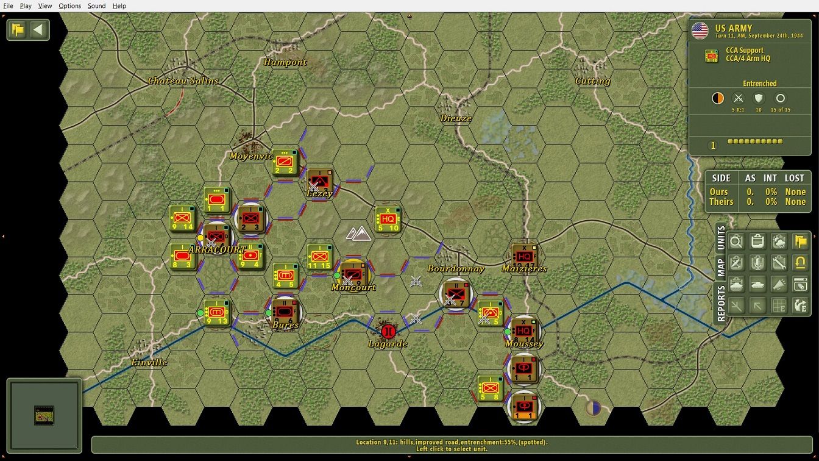This screenshot has width=819, height=461.
Task: Click the diagonal arrow icon in panel
Action: point(757,306)
